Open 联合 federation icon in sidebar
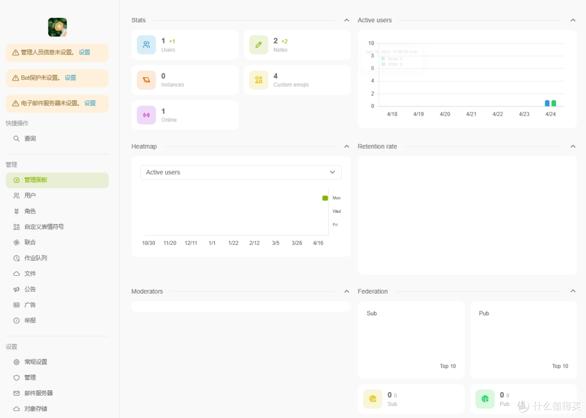Screen dimensions: 586x418 [16, 242]
